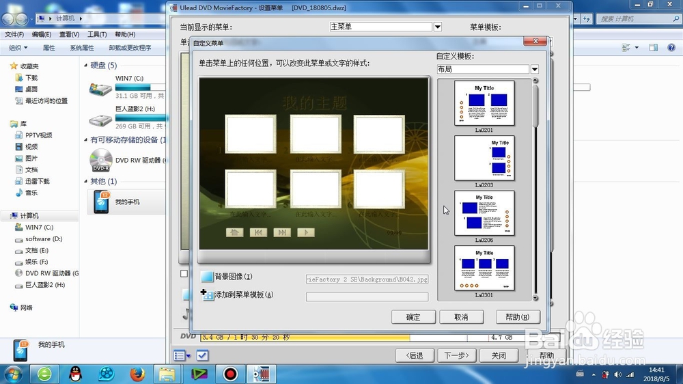The width and height of the screenshot is (683, 384).
Task: Click the 后退 button
Action: point(415,356)
